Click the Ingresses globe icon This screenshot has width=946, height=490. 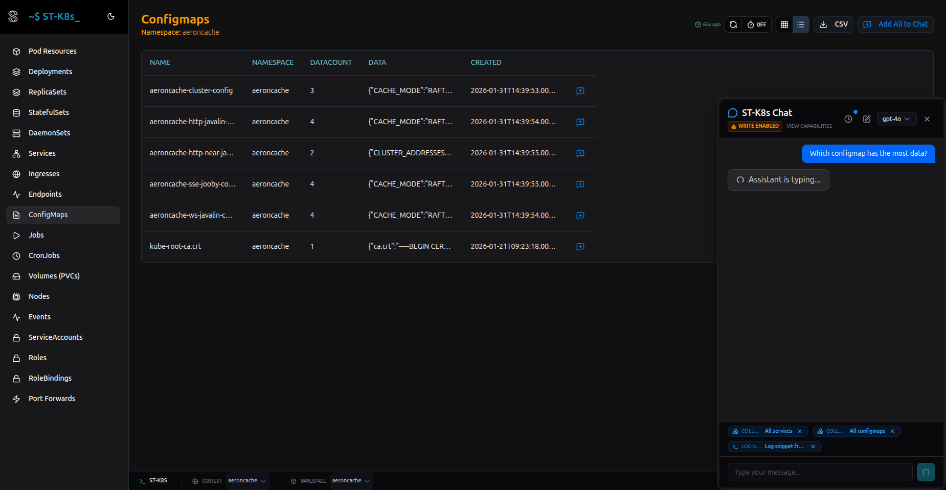(16, 174)
